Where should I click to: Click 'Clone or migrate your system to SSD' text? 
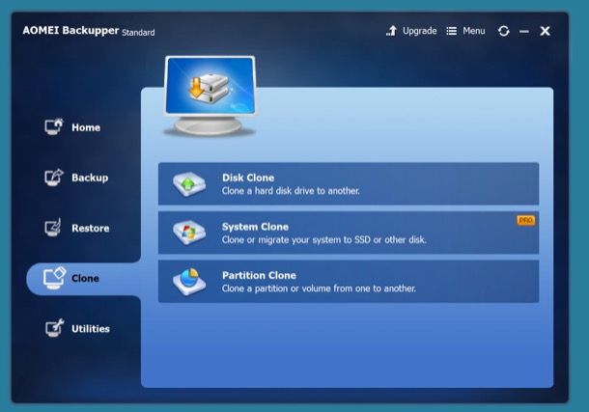click(295, 239)
